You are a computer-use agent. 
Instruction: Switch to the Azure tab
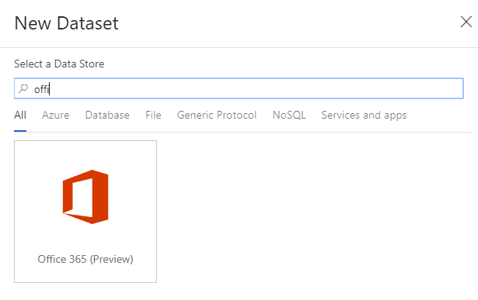click(55, 115)
